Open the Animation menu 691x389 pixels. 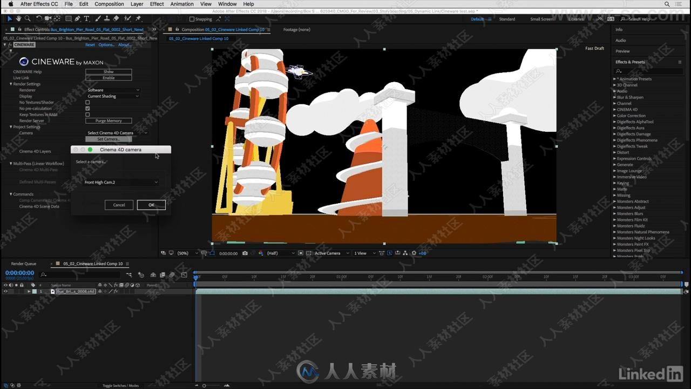pos(182,4)
